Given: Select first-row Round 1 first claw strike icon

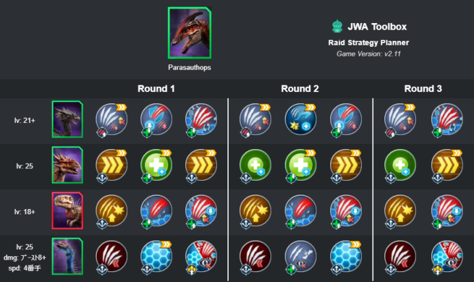Looking at the screenshot, I should coord(111,120).
